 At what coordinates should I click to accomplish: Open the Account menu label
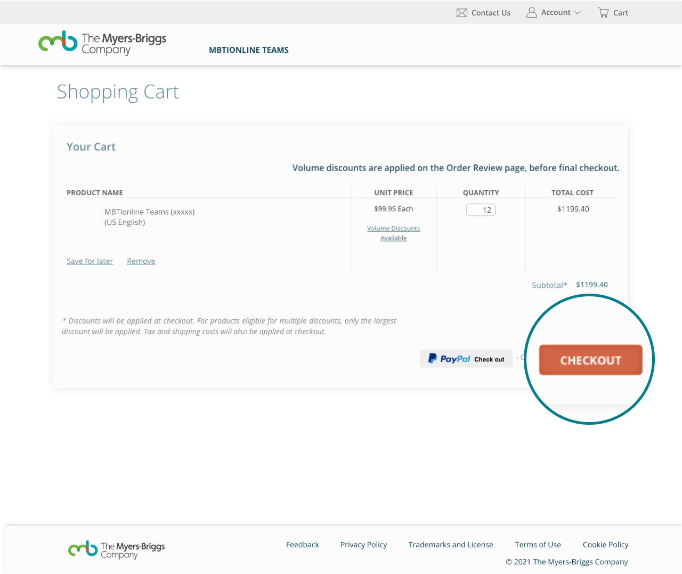(x=556, y=12)
